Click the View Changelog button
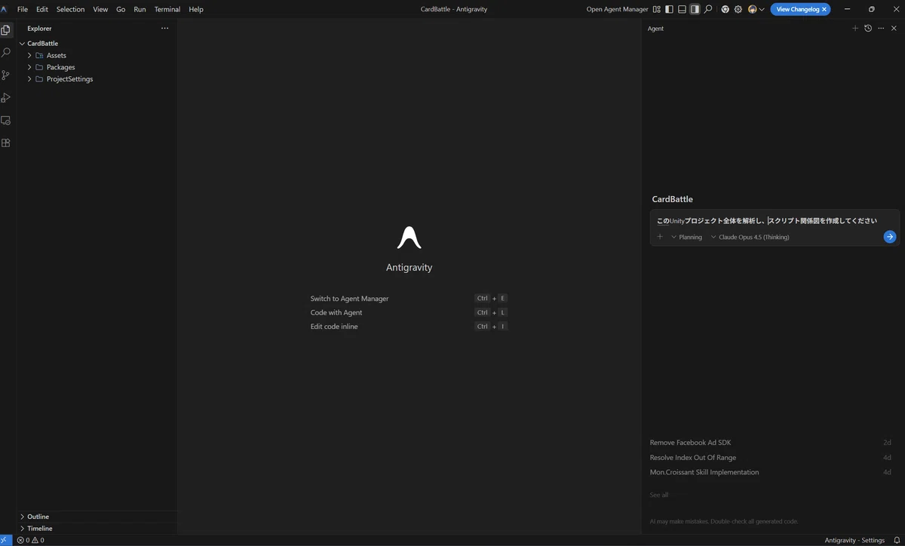 [x=798, y=9]
